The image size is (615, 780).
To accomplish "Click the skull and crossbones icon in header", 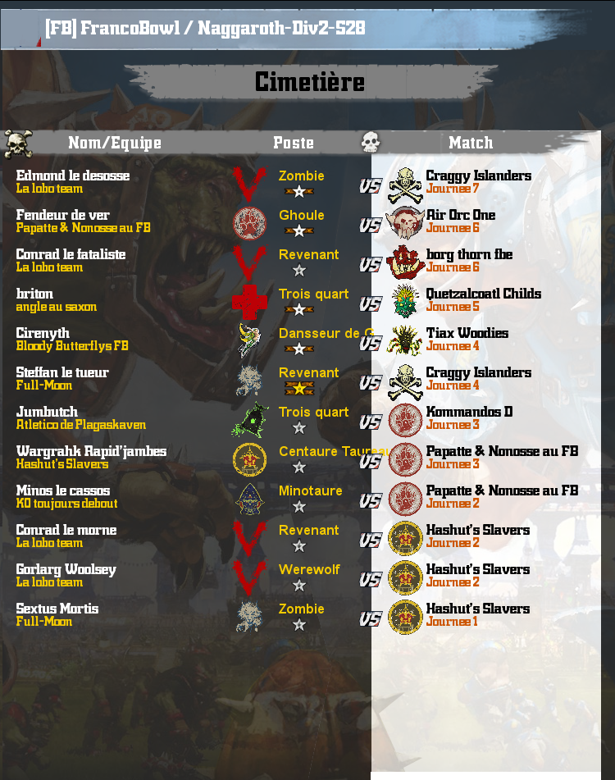I will point(18,144).
